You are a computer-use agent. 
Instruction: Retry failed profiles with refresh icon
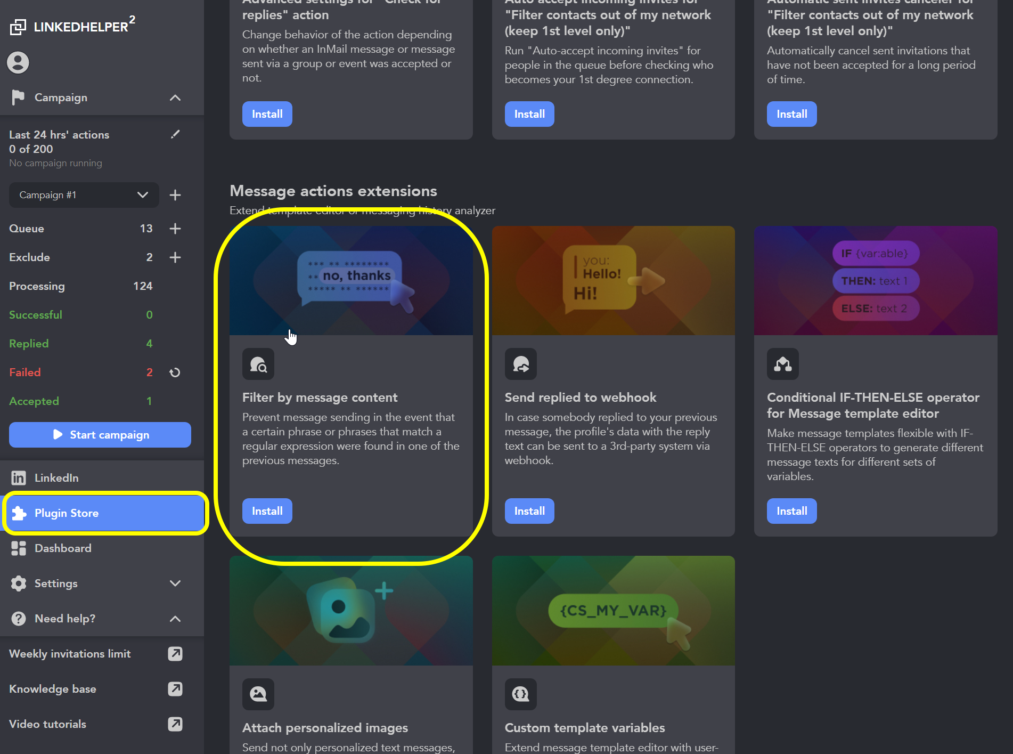point(175,372)
